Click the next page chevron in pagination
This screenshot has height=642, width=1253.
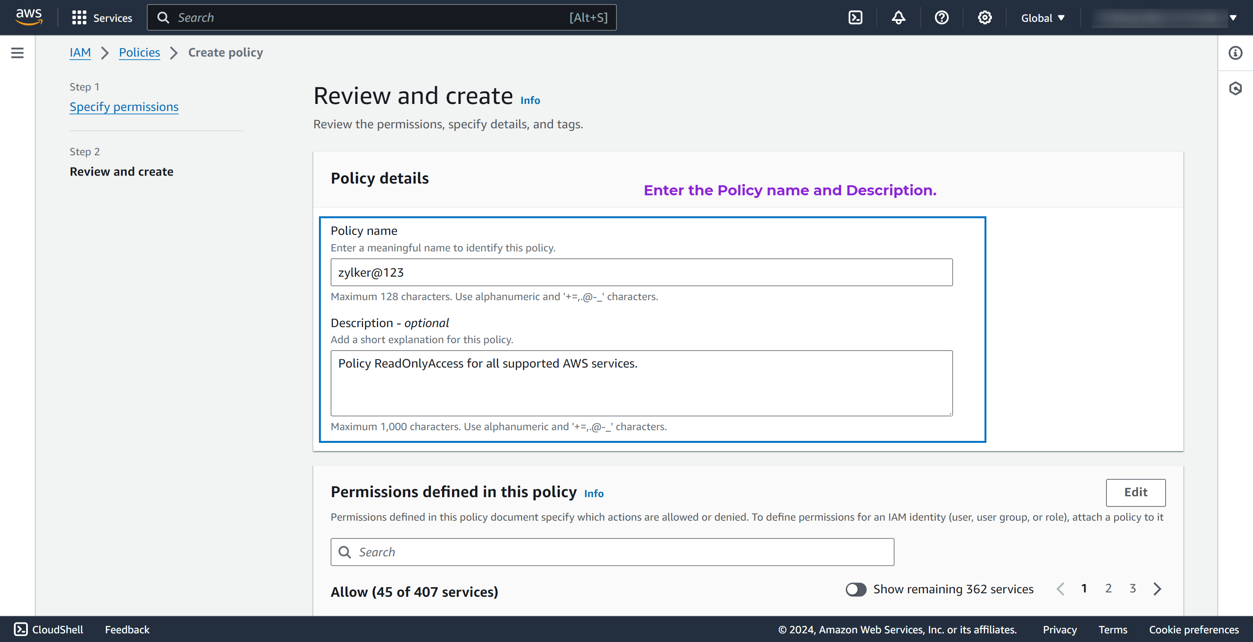(x=1158, y=589)
